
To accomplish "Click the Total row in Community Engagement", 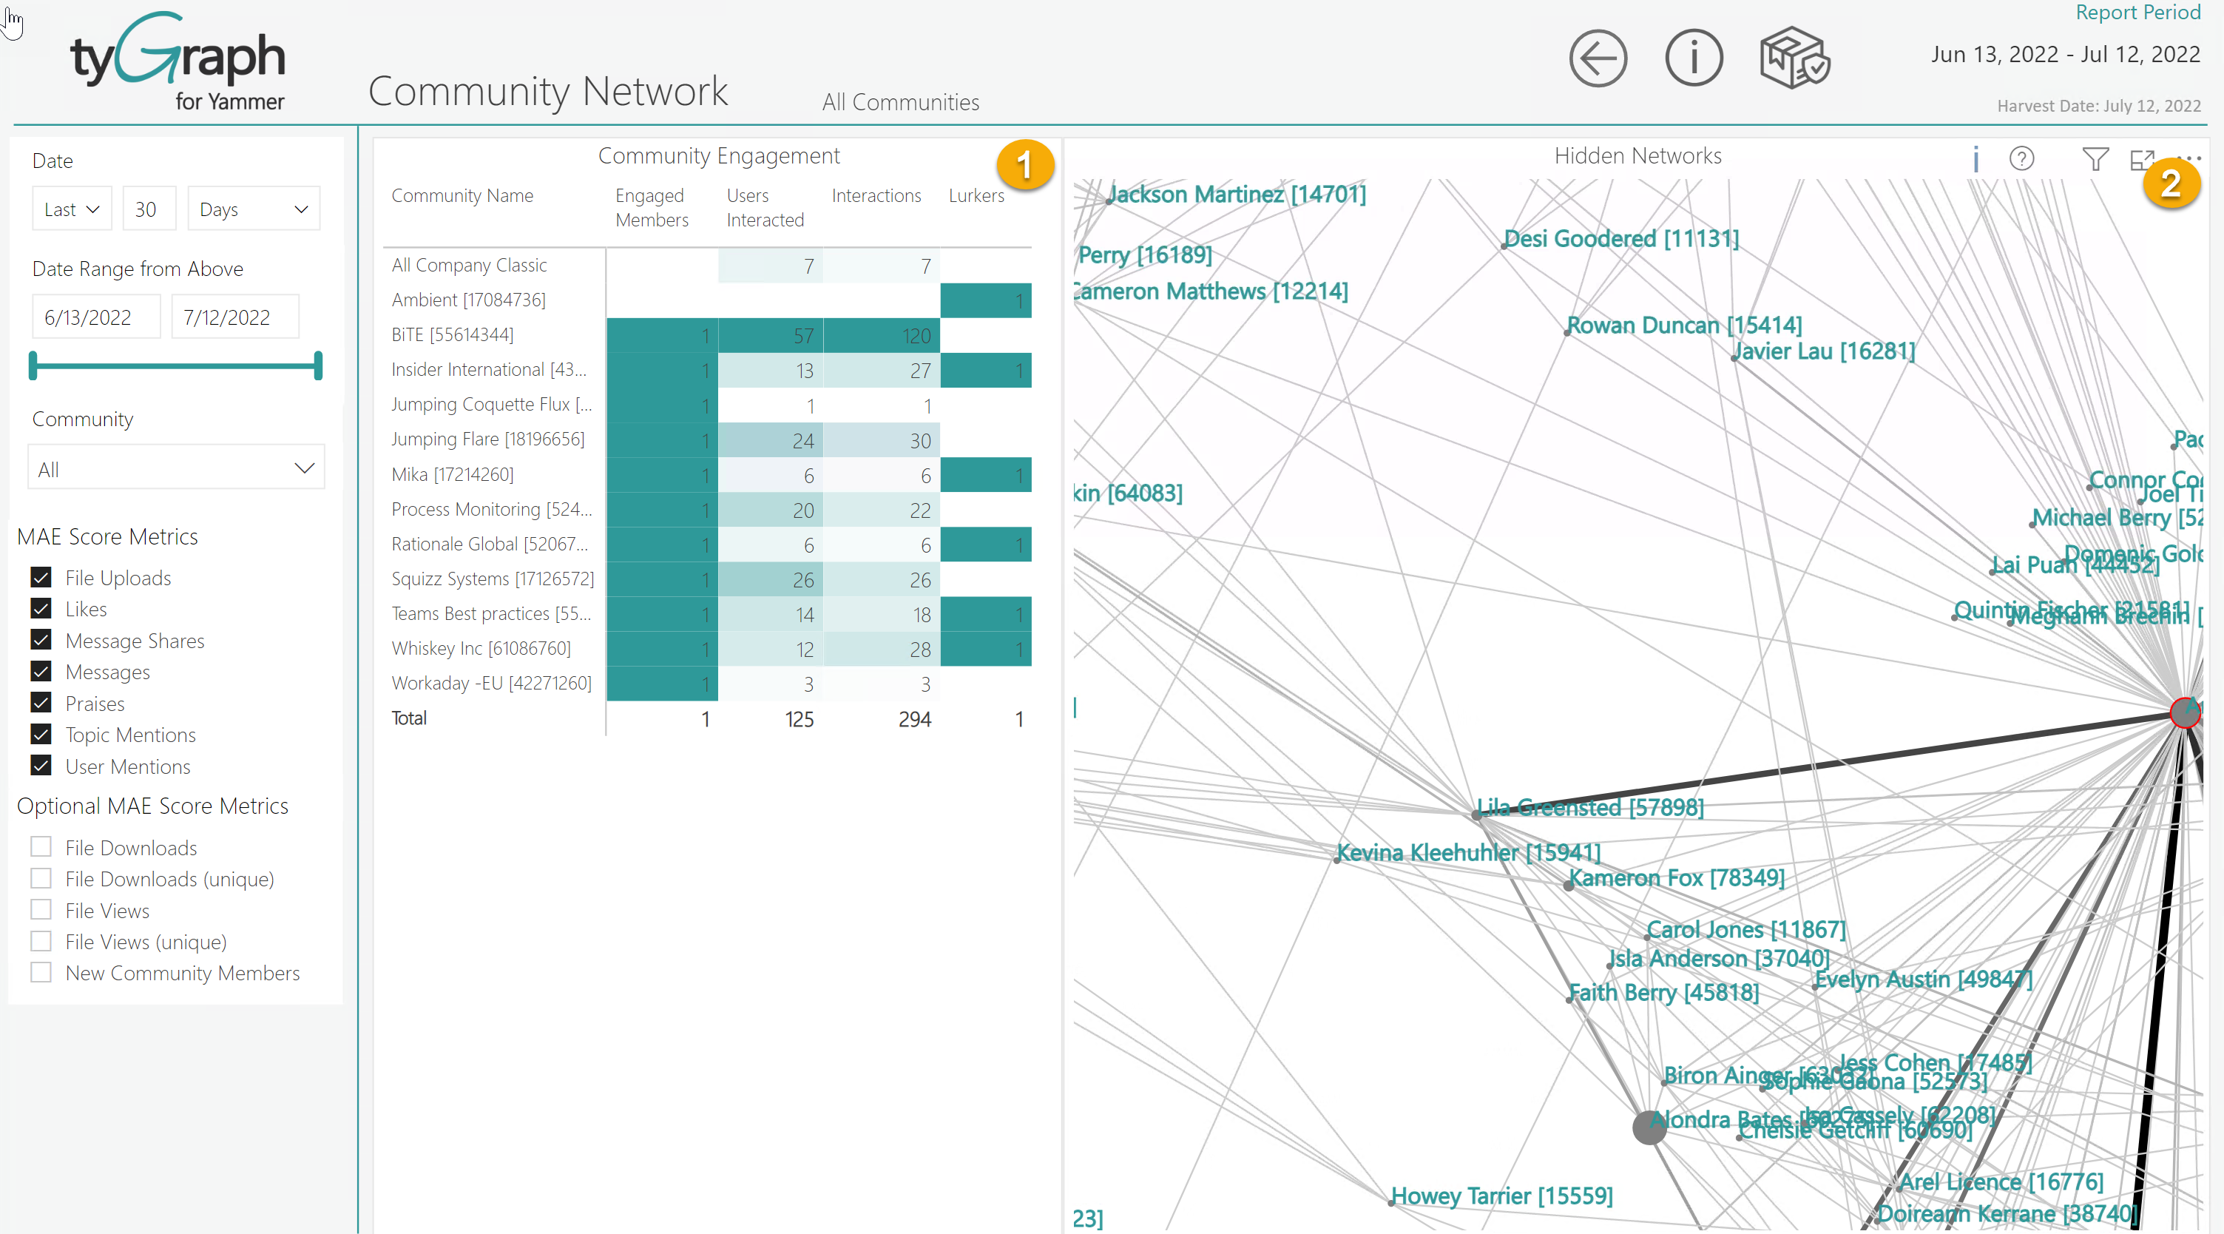I will 408,718.
